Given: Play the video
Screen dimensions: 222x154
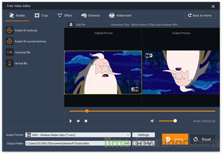Looking at the screenshot, I should [x=70, y=121].
